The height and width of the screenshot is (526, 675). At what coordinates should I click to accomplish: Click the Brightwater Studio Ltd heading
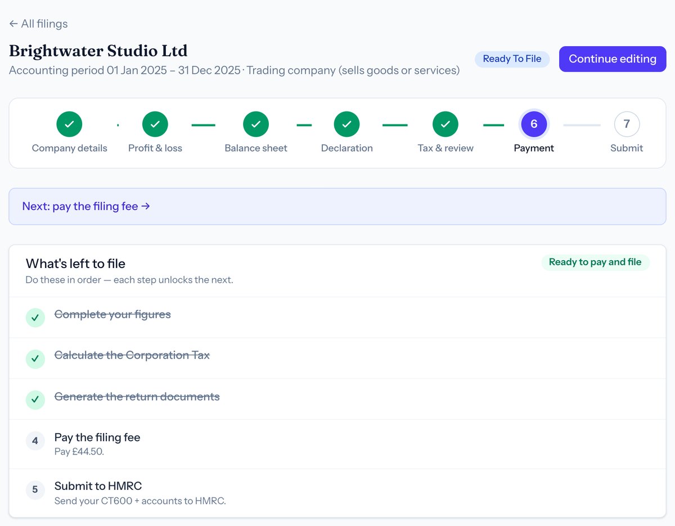98,51
